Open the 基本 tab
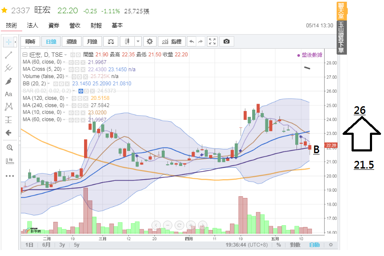 click(x=117, y=26)
